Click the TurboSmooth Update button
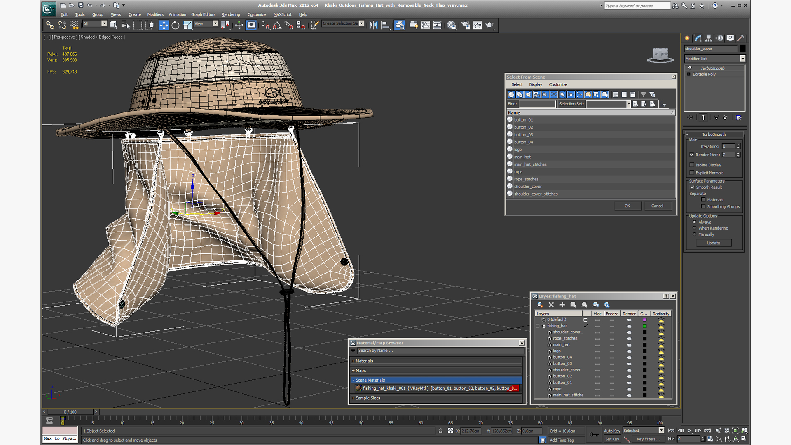791x445 pixels. [x=713, y=243]
